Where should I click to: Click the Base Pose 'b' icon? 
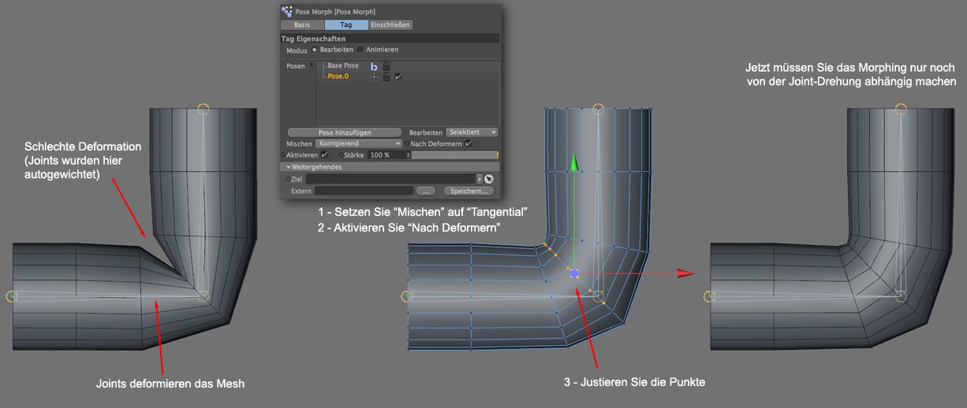click(x=374, y=67)
